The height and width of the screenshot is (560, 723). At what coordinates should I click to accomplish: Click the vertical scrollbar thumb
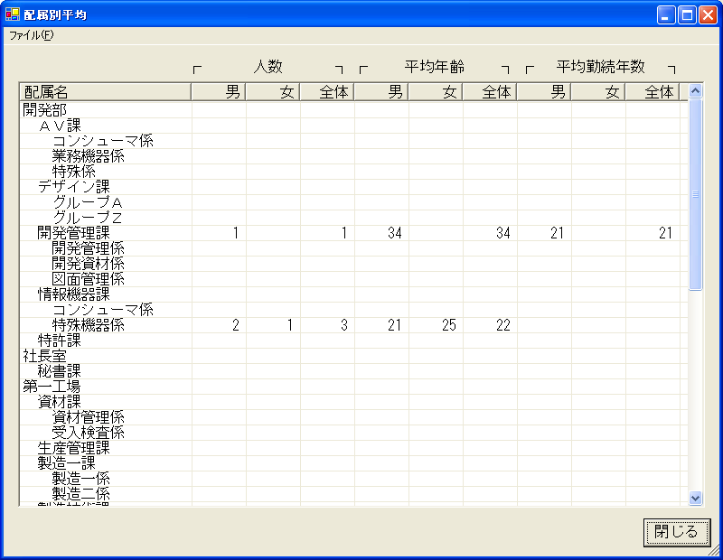coord(695,194)
